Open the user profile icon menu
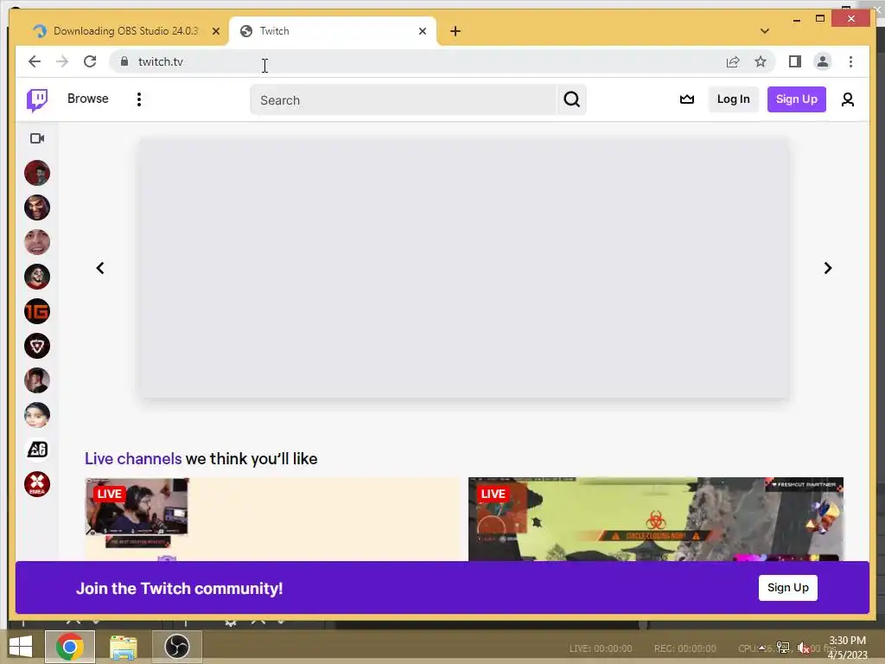The height and width of the screenshot is (664, 885). 847,100
